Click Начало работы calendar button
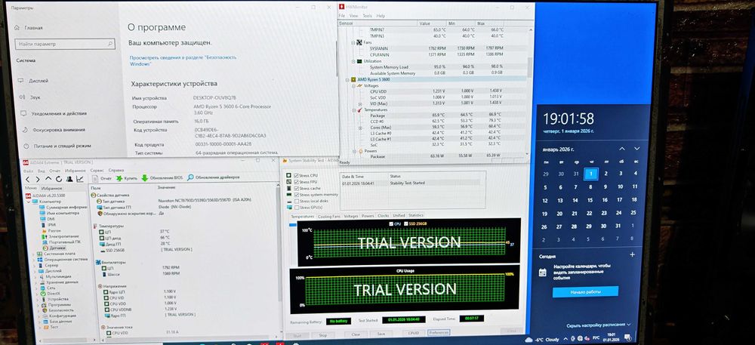755x345 pixels. tap(585, 291)
